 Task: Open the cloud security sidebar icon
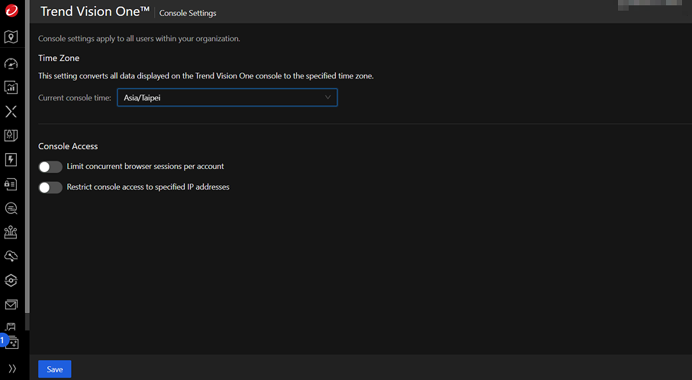coord(11,256)
